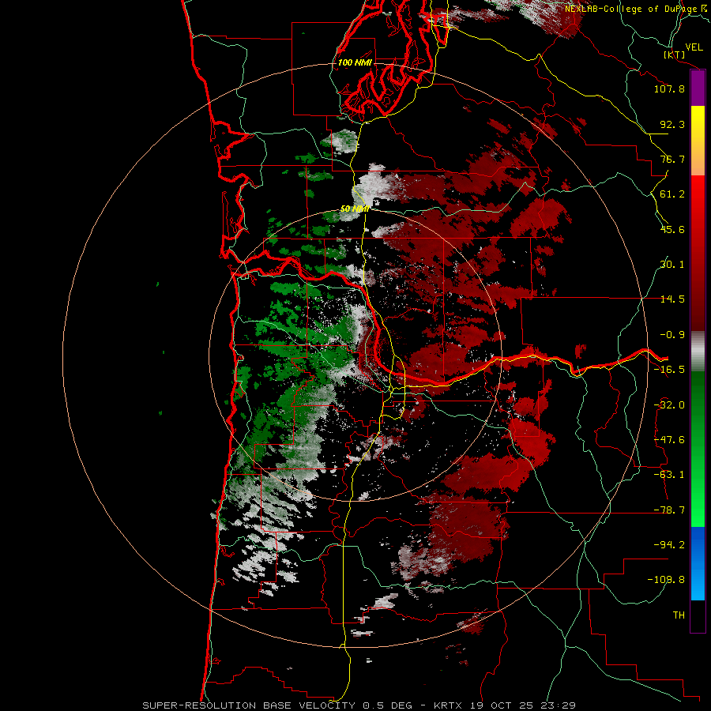Select the 45.6 legend value
The width and height of the screenshot is (711, 711).
tap(672, 229)
